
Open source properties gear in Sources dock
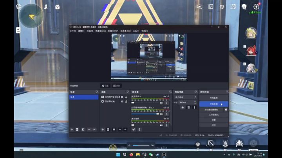114,130
